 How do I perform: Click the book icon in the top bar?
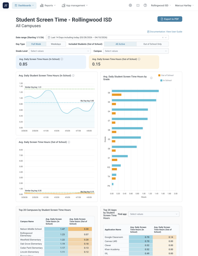(138, 5)
